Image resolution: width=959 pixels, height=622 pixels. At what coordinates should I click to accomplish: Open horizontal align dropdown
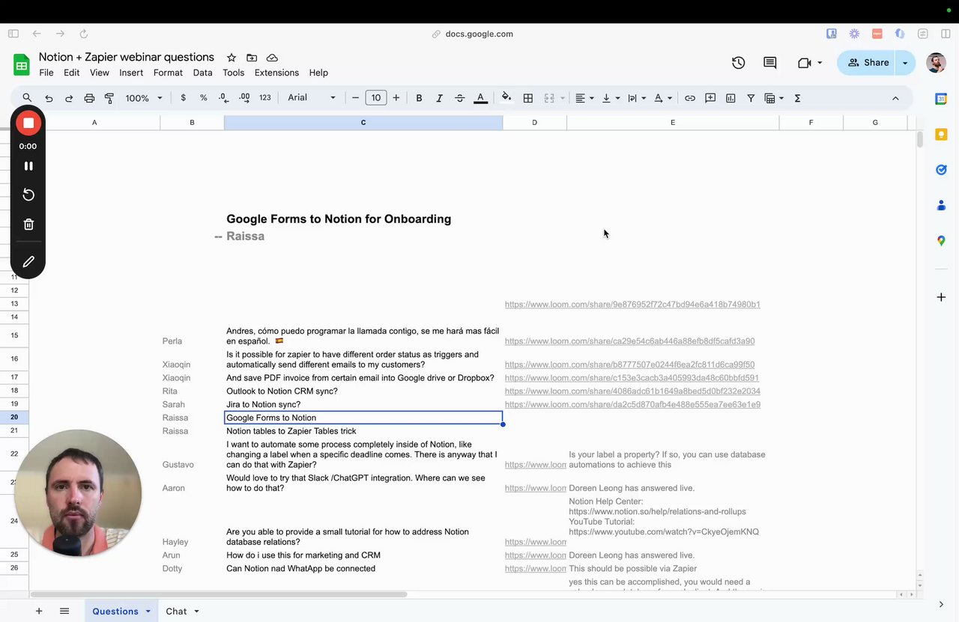pyautogui.click(x=584, y=98)
